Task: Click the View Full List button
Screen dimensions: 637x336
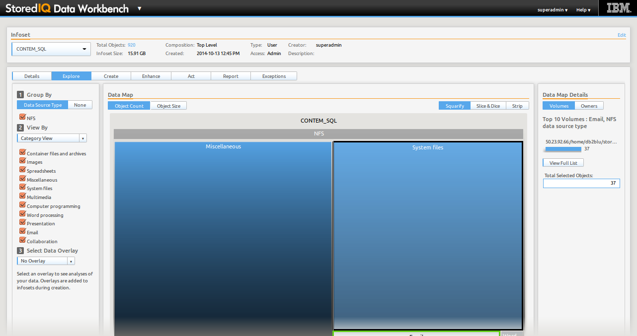Action: click(563, 163)
